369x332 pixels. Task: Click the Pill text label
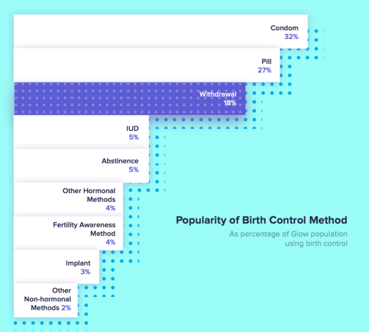click(267, 61)
